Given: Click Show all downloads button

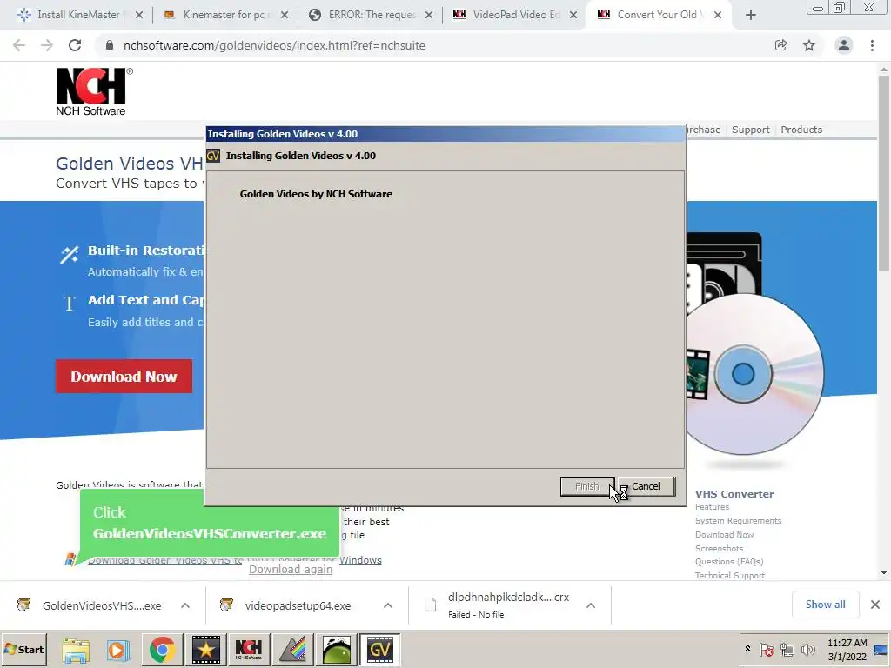Looking at the screenshot, I should tap(825, 605).
